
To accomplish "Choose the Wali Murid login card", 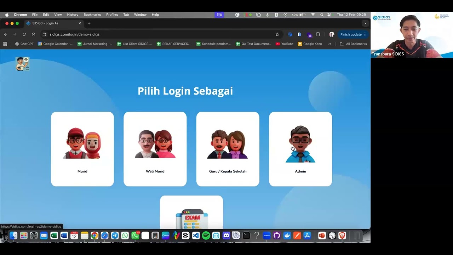I will click(x=155, y=149).
